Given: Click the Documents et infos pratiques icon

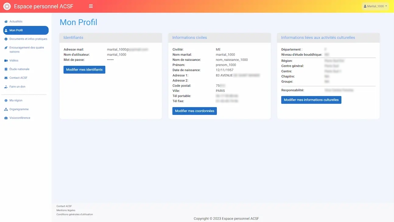Looking at the screenshot, I should pyautogui.click(x=6, y=39).
